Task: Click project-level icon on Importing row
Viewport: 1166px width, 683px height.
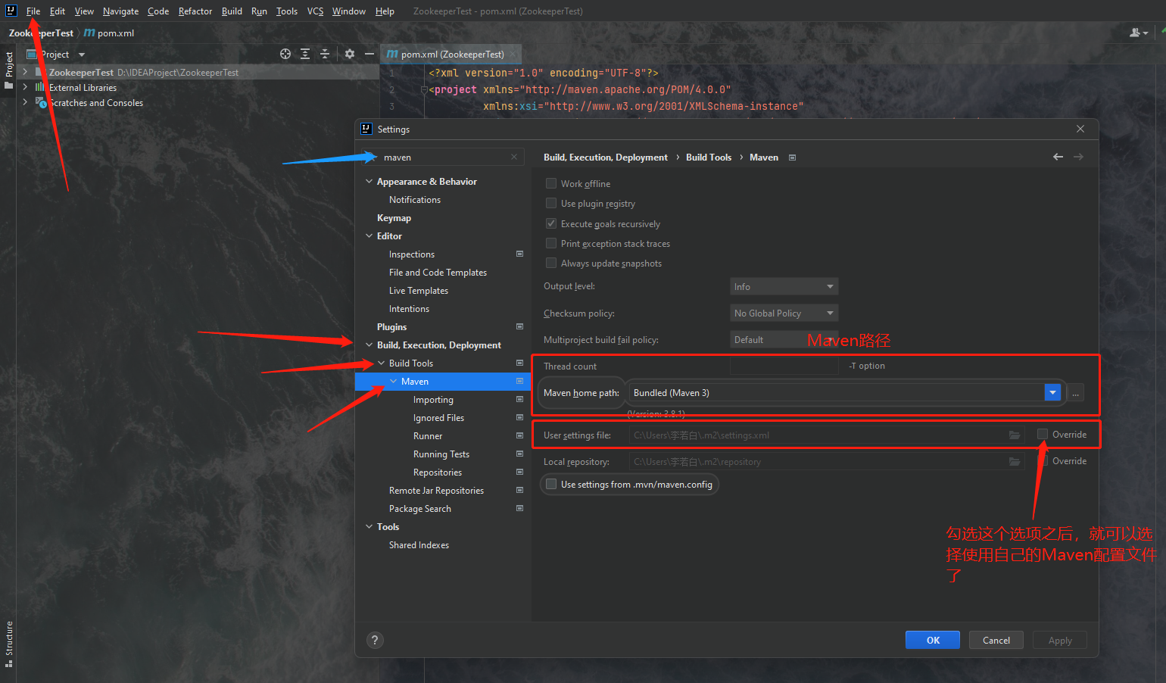Action: [x=519, y=399]
